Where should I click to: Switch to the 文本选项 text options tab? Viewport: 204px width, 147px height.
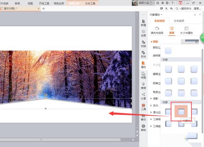tap(179, 21)
